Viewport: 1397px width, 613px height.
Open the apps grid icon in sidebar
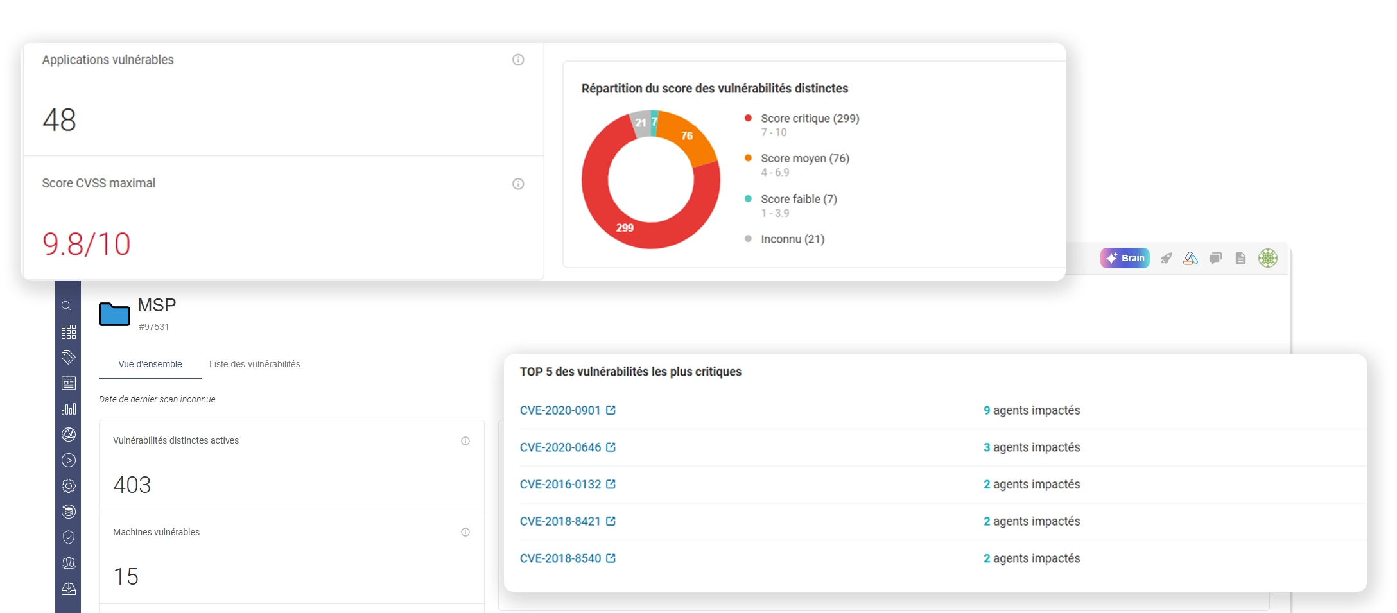[69, 332]
